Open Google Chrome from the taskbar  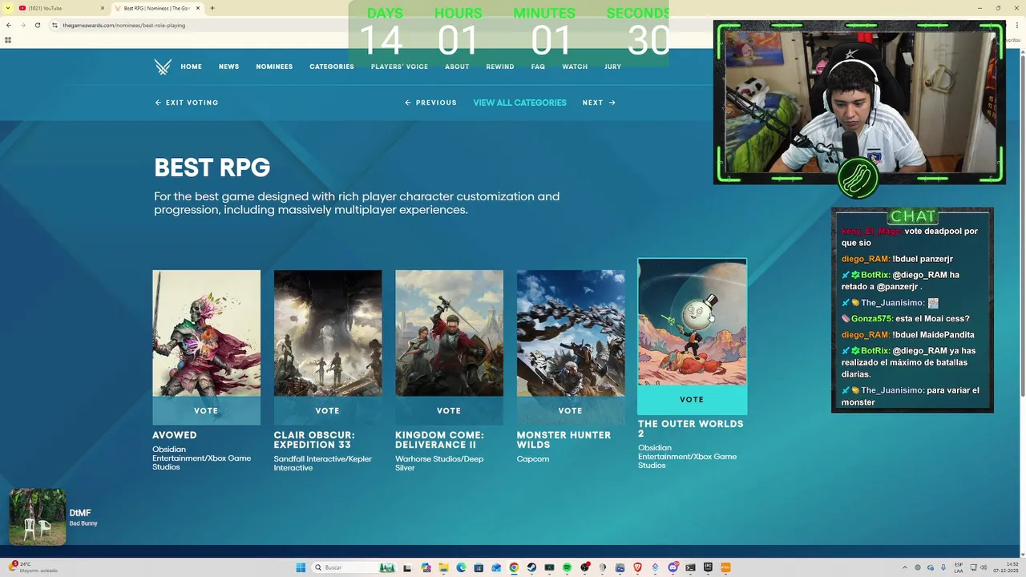514,567
